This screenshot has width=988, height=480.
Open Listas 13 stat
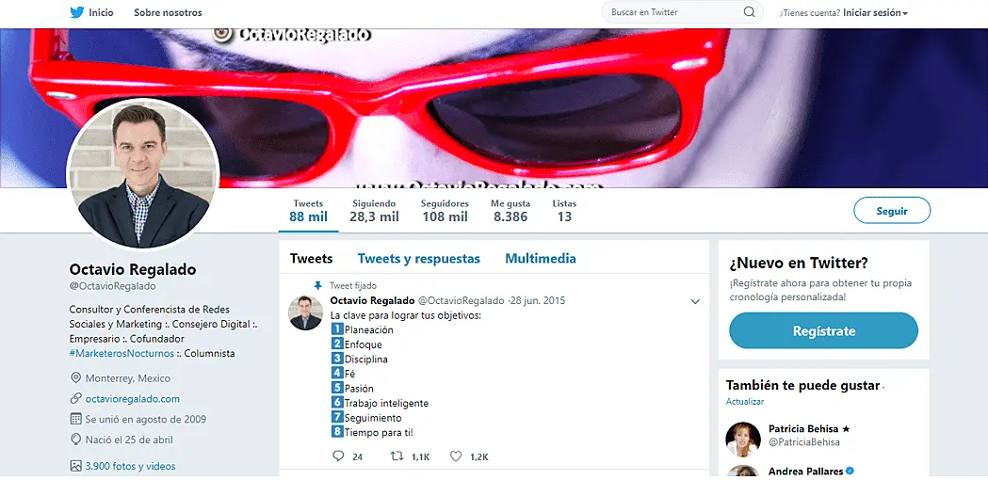(x=564, y=211)
